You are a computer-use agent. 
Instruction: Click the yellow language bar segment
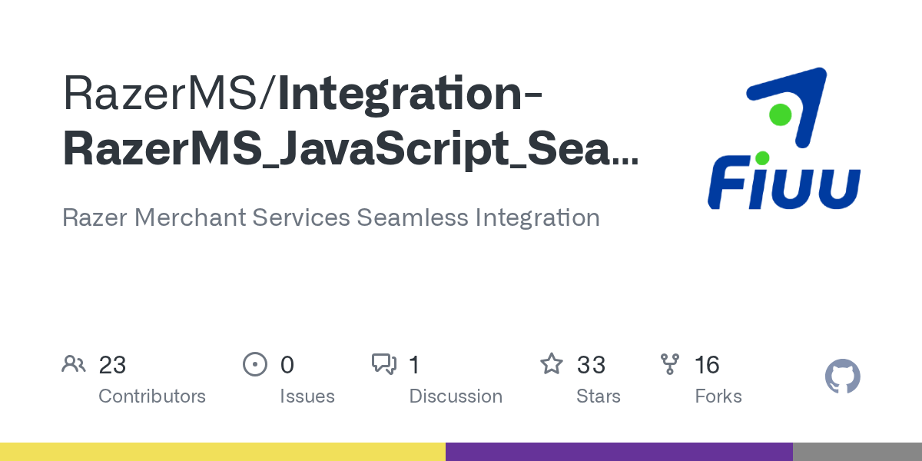pyautogui.click(x=223, y=452)
